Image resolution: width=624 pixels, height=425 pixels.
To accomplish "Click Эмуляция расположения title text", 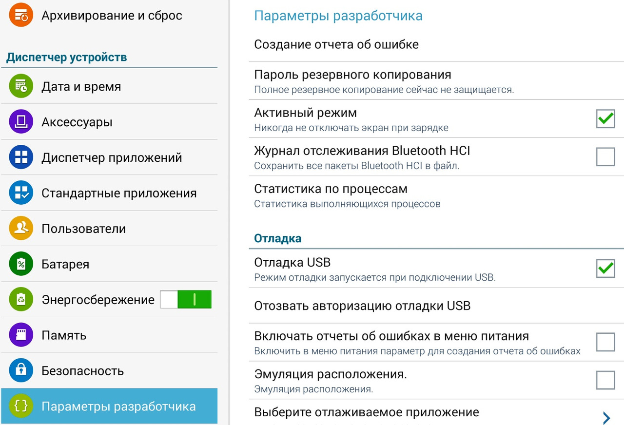I will click(x=331, y=374).
